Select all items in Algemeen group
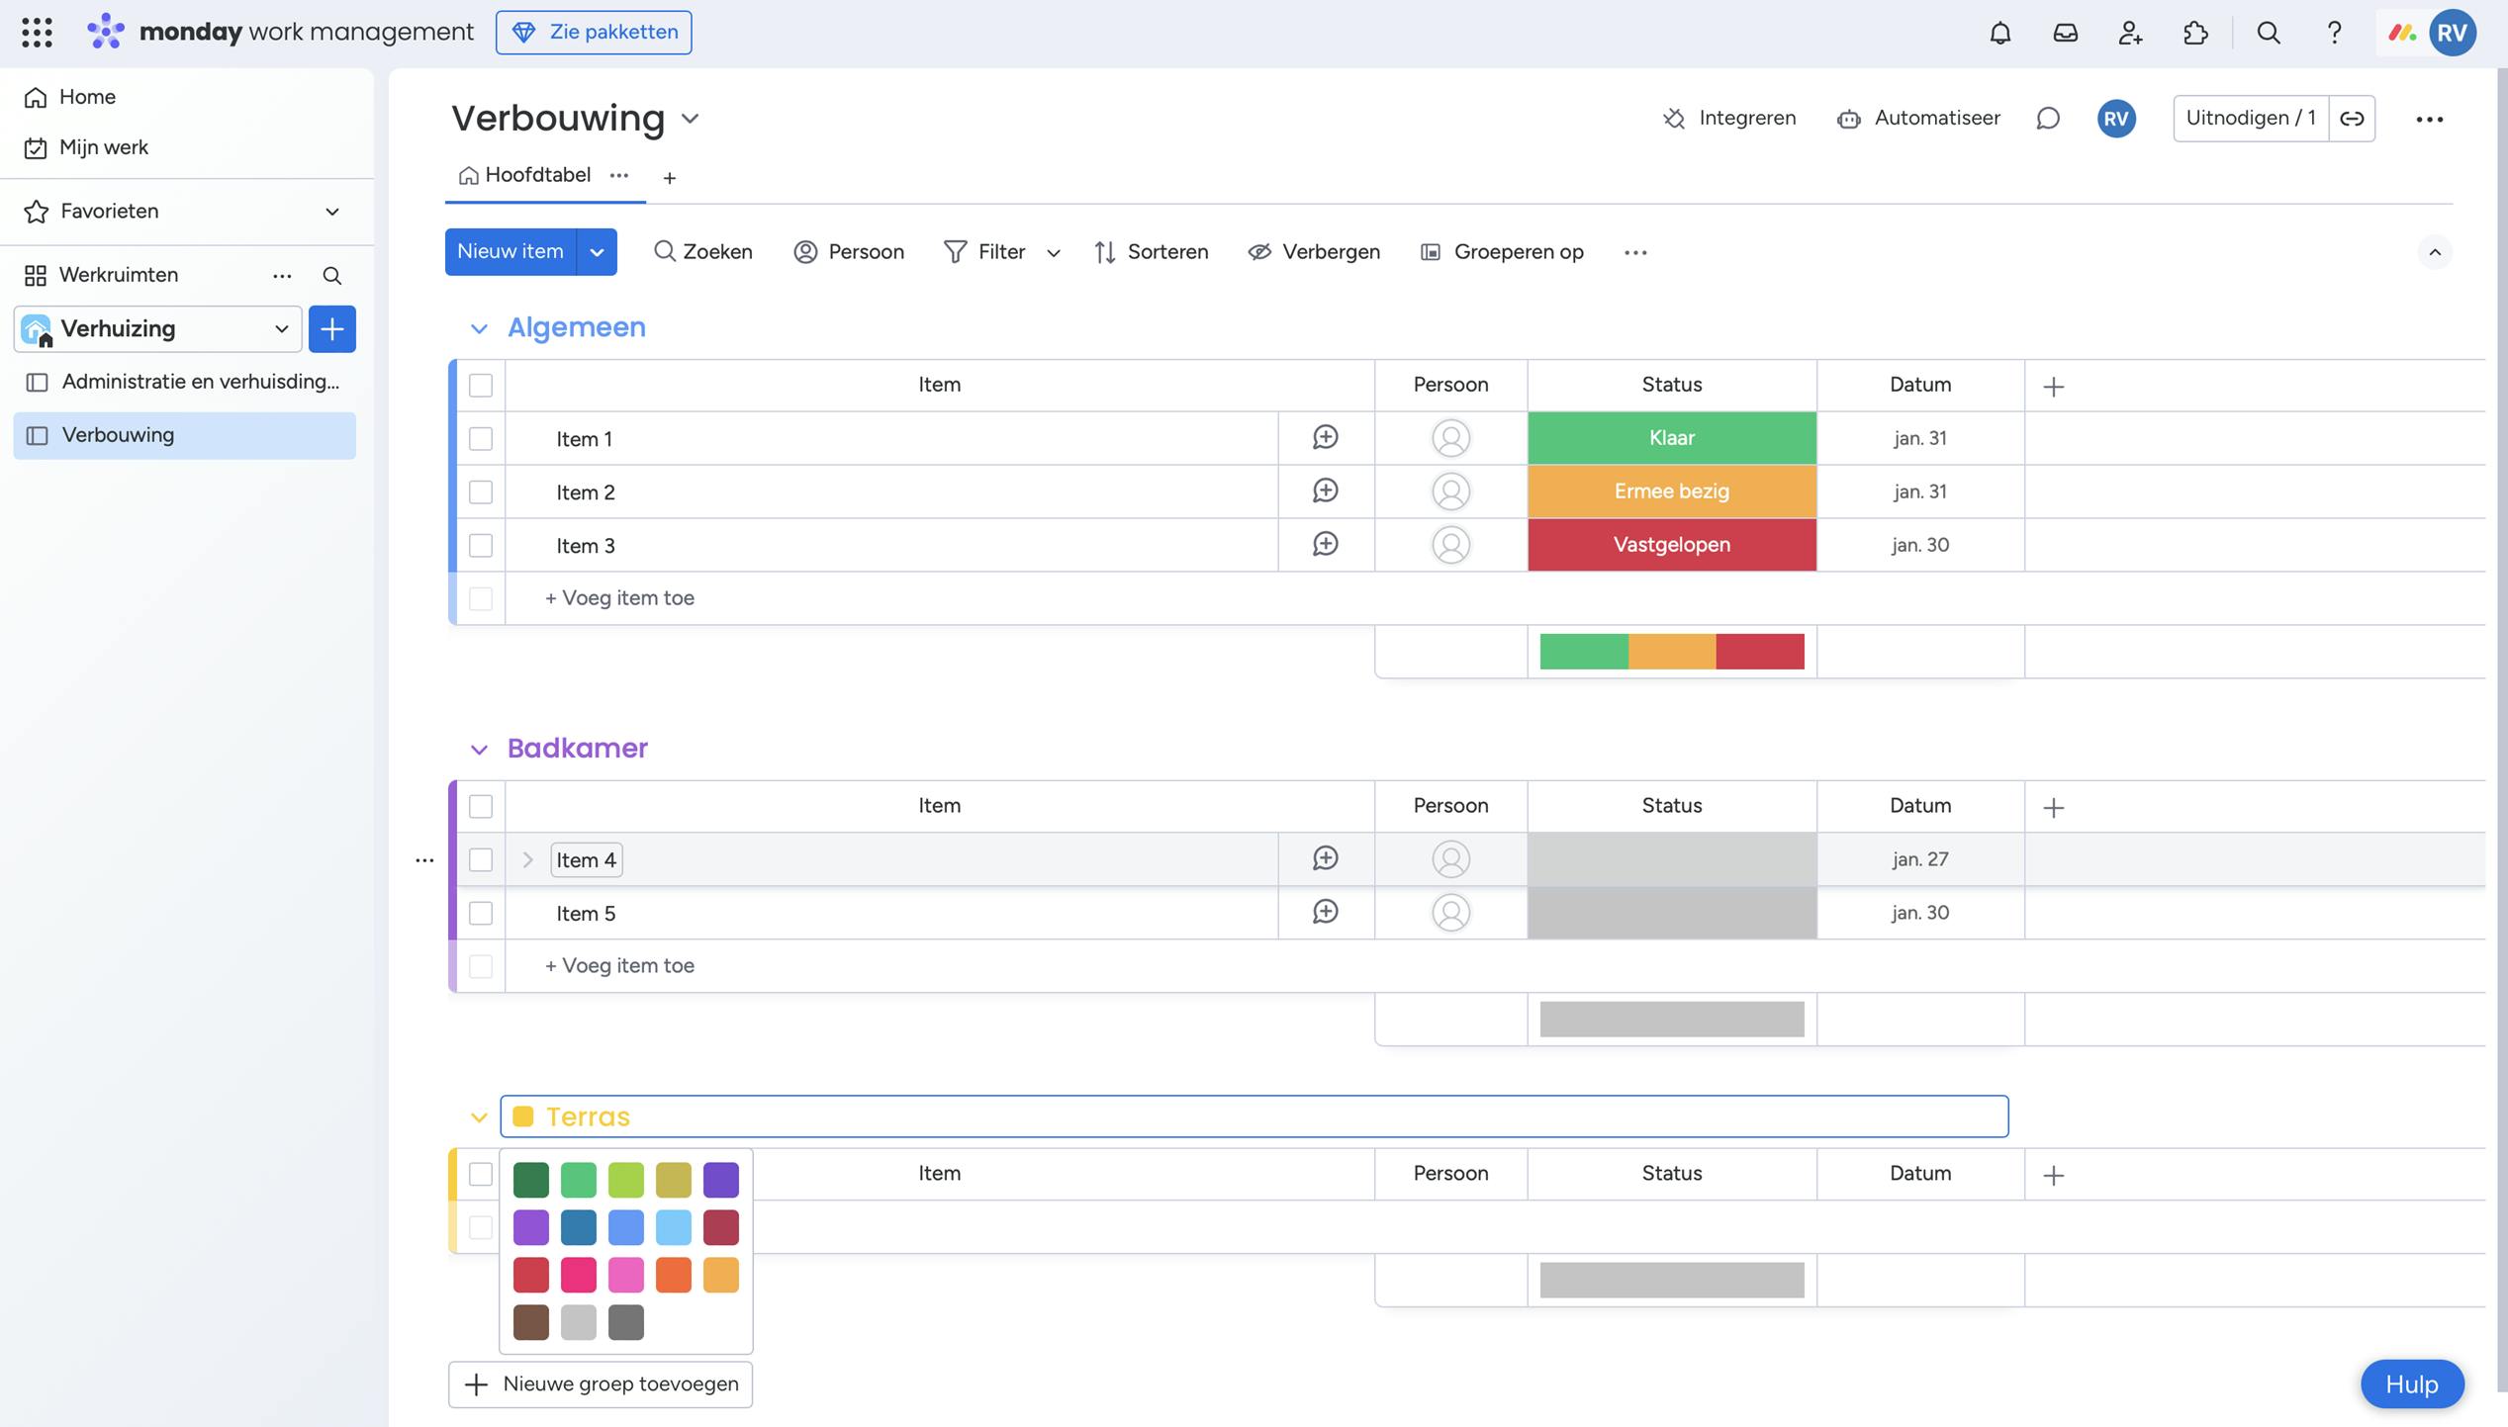 pyautogui.click(x=481, y=385)
